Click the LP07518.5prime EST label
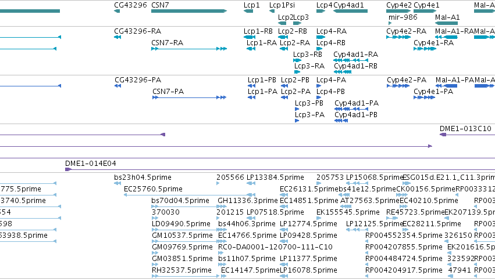The image size is (495, 279). [x=275, y=212]
